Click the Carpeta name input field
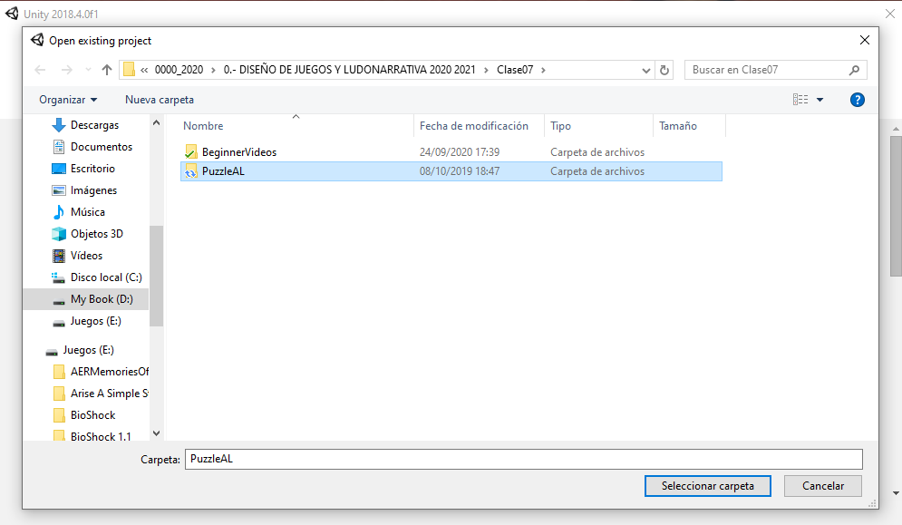Viewport: 902px width, 525px height. (x=523, y=460)
